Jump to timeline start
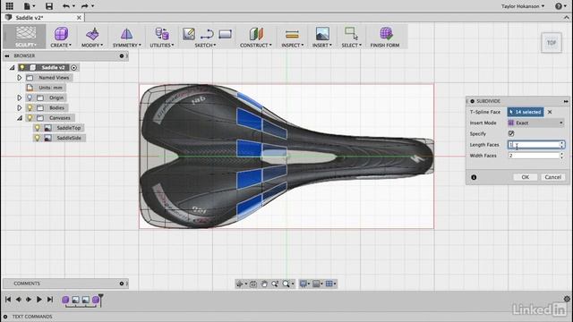Image resolution: width=573 pixels, height=322 pixels. (x=8, y=300)
